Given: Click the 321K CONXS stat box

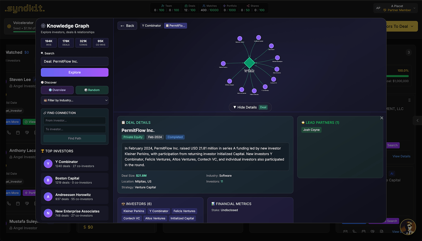Looking at the screenshot, I should [x=83, y=43].
